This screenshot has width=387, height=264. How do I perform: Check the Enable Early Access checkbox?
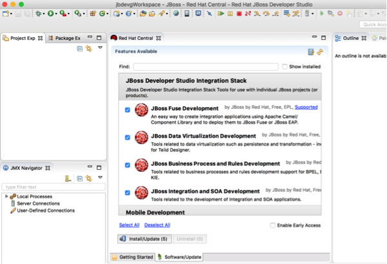[272, 225]
